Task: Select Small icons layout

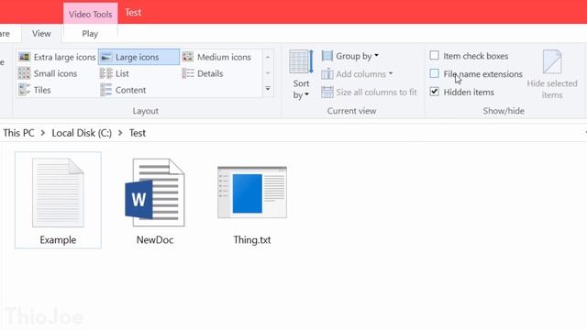Action: tap(48, 73)
